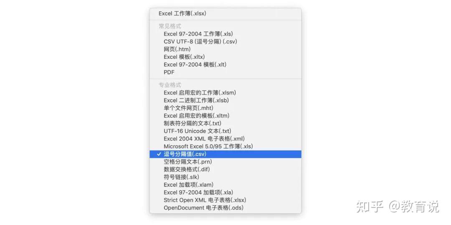Select 符号链接(.slk) format
Image resolution: width=451 pixels, height=225 pixels.
(x=225, y=177)
